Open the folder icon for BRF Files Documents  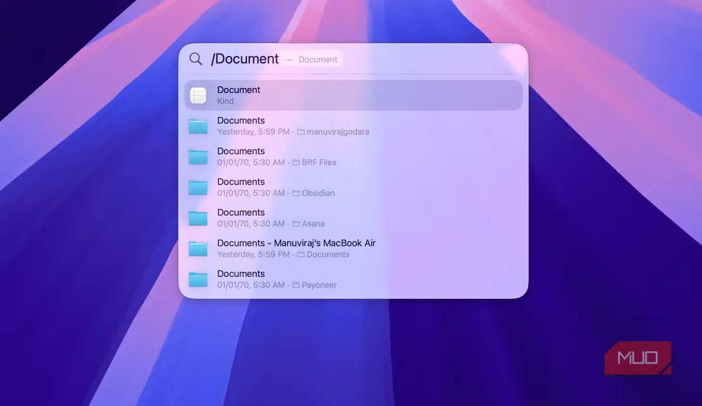tap(198, 157)
